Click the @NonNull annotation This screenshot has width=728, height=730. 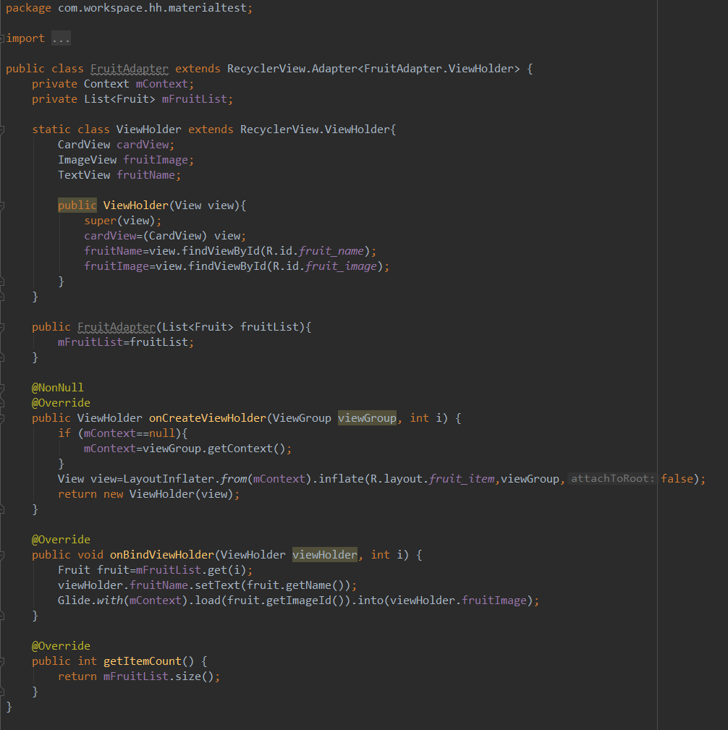pos(58,388)
